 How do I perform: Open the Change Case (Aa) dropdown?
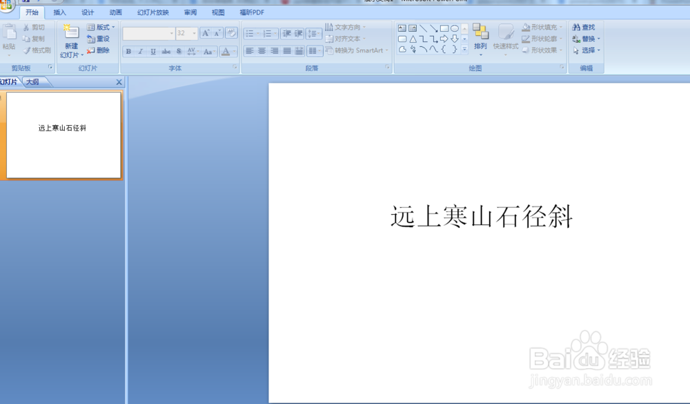209,52
